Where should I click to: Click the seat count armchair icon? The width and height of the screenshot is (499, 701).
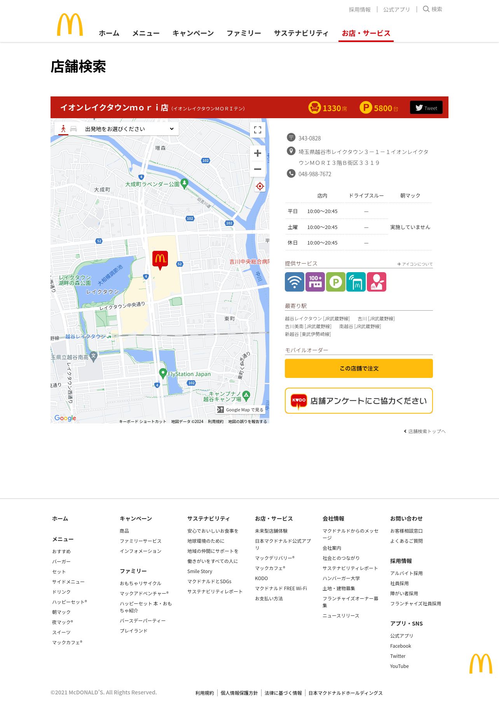314,107
